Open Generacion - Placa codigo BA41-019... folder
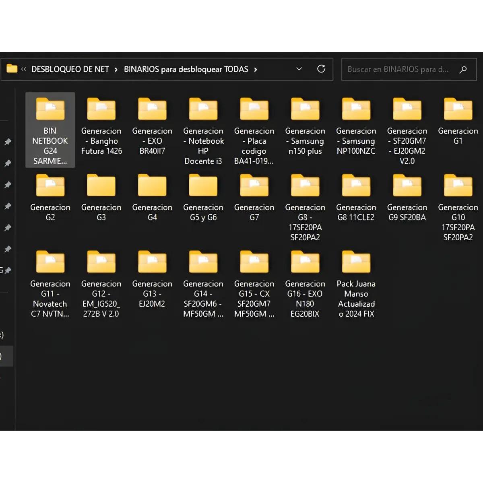483x483 pixels. [x=254, y=130]
